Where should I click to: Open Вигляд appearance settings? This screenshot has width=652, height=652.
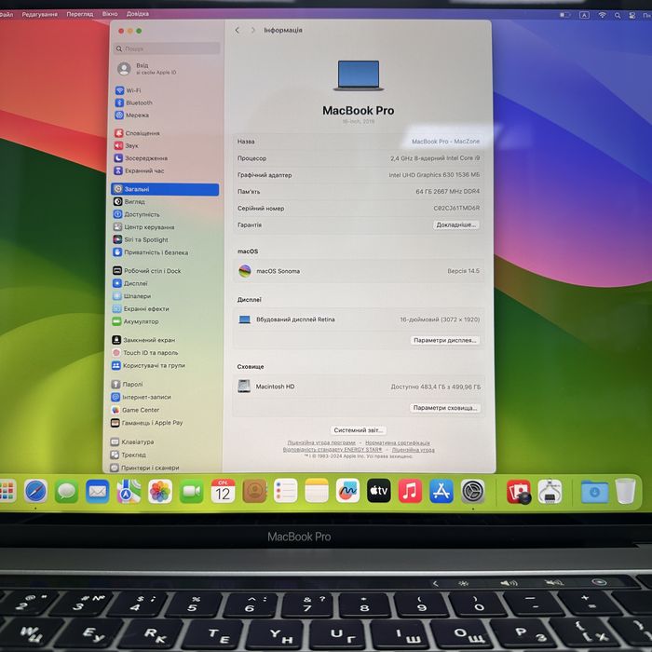(x=129, y=202)
